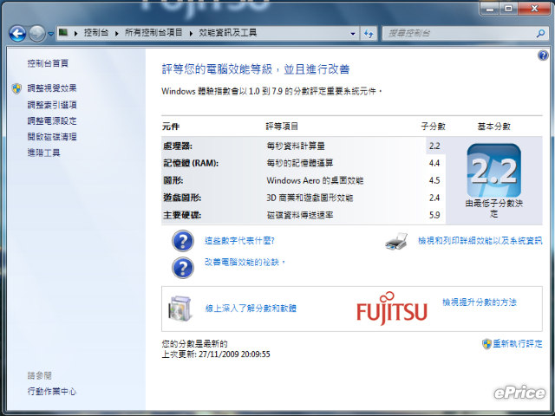
Task: Click the large 2.2 base score badge
Action: coord(493,171)
